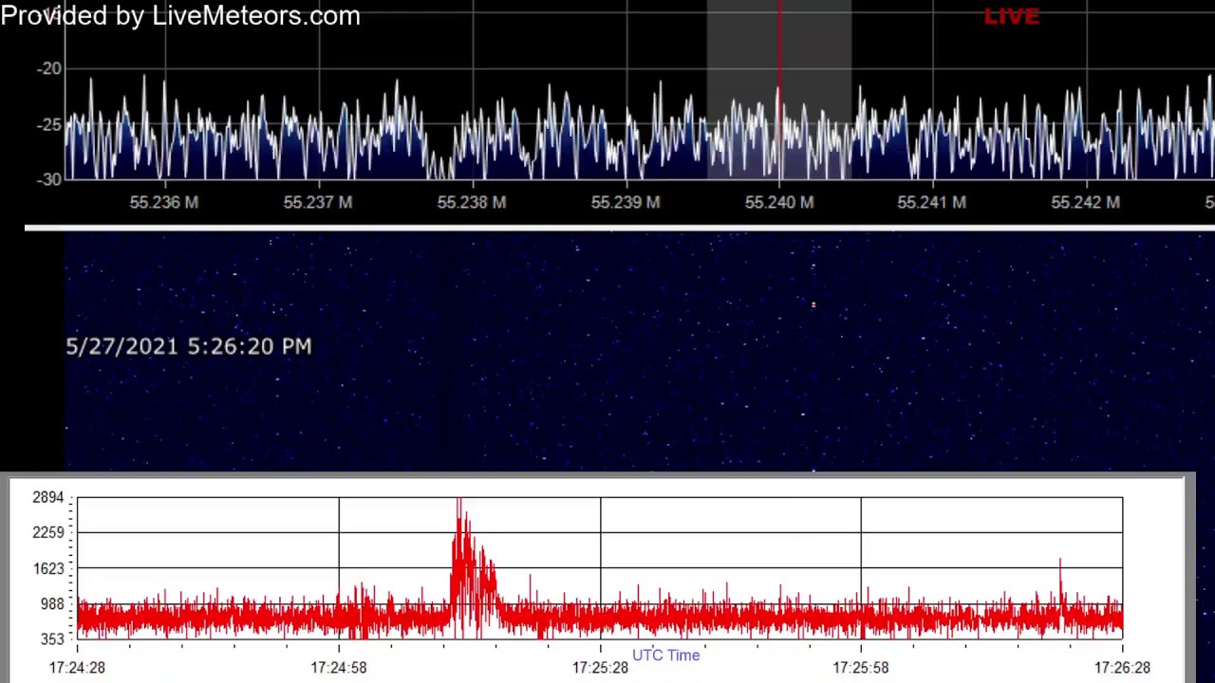
Task: Click the LIVE indicator label
Action: click(x=1012, y=16)
